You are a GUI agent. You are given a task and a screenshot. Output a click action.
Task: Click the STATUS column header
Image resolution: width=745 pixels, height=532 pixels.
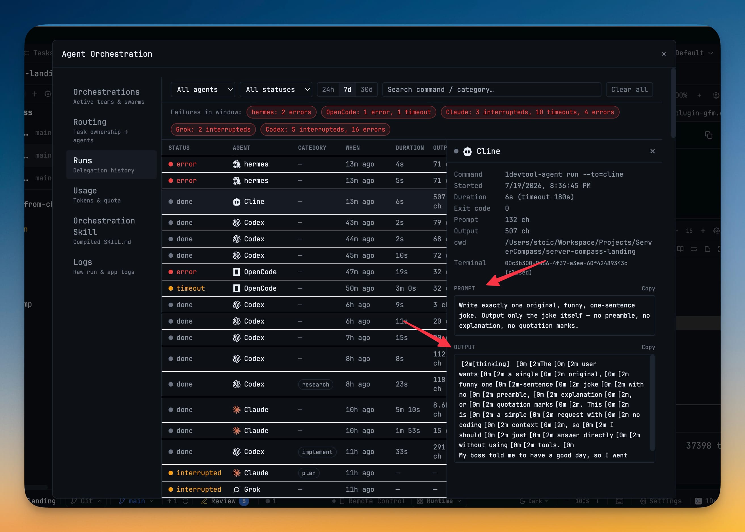(179, 148)
